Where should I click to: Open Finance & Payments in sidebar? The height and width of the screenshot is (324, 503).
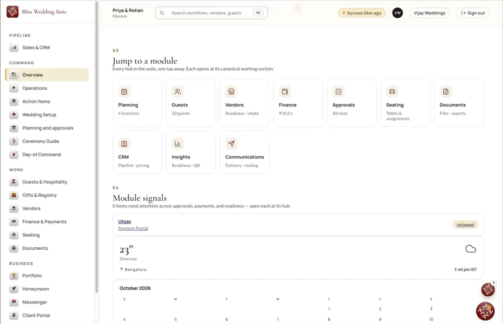click(x=47, y=222)
